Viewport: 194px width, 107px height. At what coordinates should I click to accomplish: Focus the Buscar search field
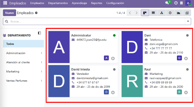tap(97, 21)
